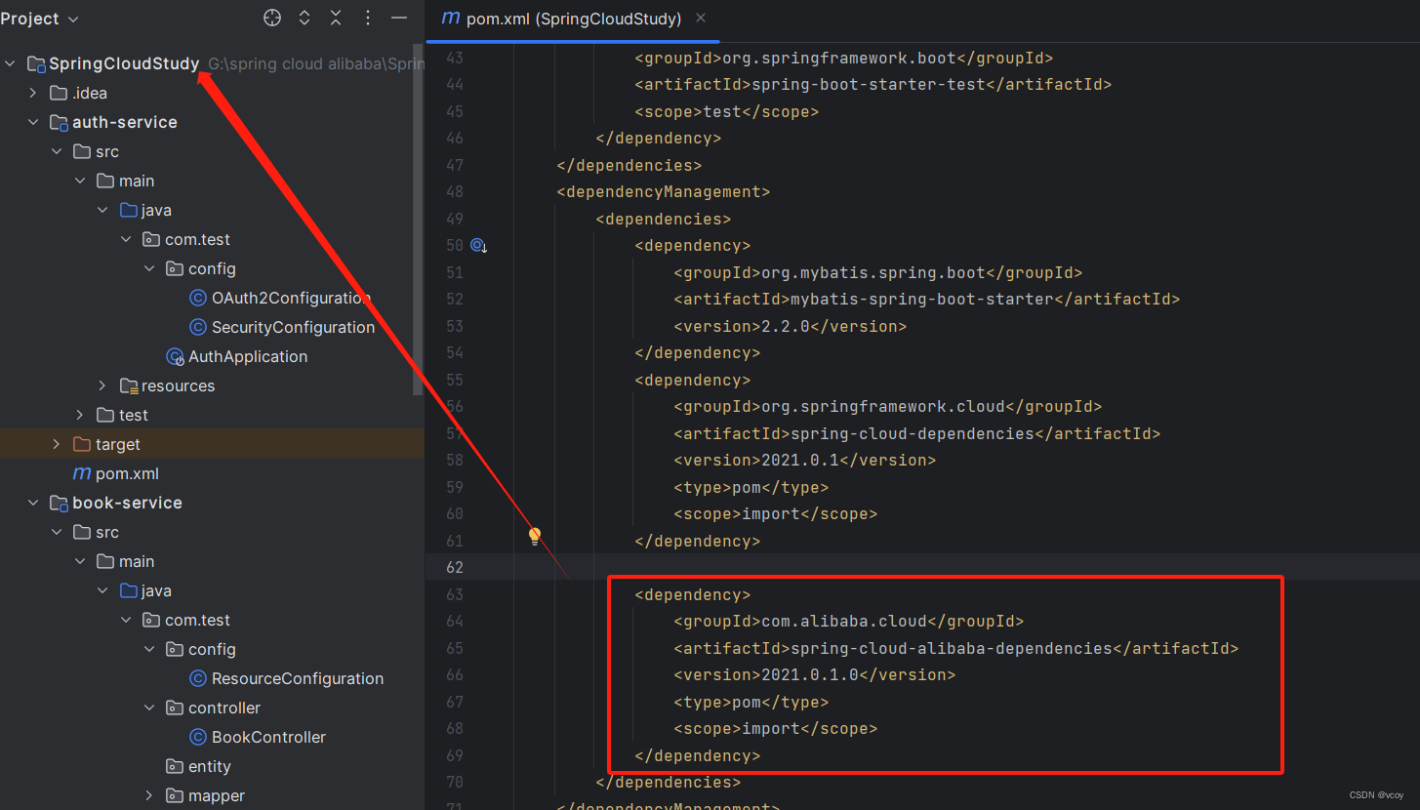
Task: Select the resources folder
Action: click(x=178, y=385)
